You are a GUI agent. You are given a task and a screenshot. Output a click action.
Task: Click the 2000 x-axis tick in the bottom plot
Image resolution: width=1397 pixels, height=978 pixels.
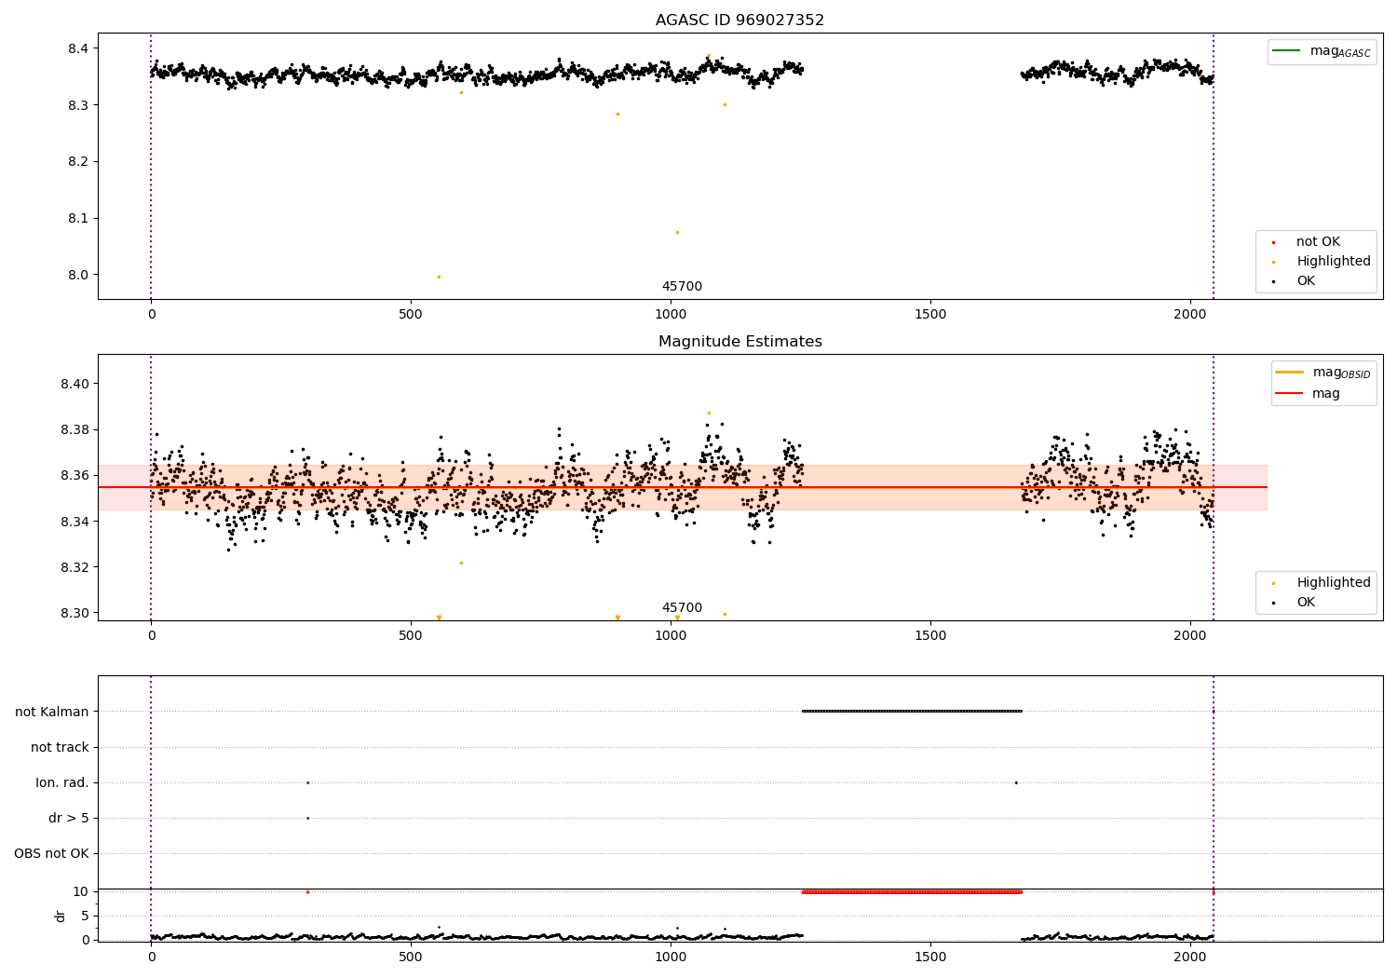(x=1190, y=957)
